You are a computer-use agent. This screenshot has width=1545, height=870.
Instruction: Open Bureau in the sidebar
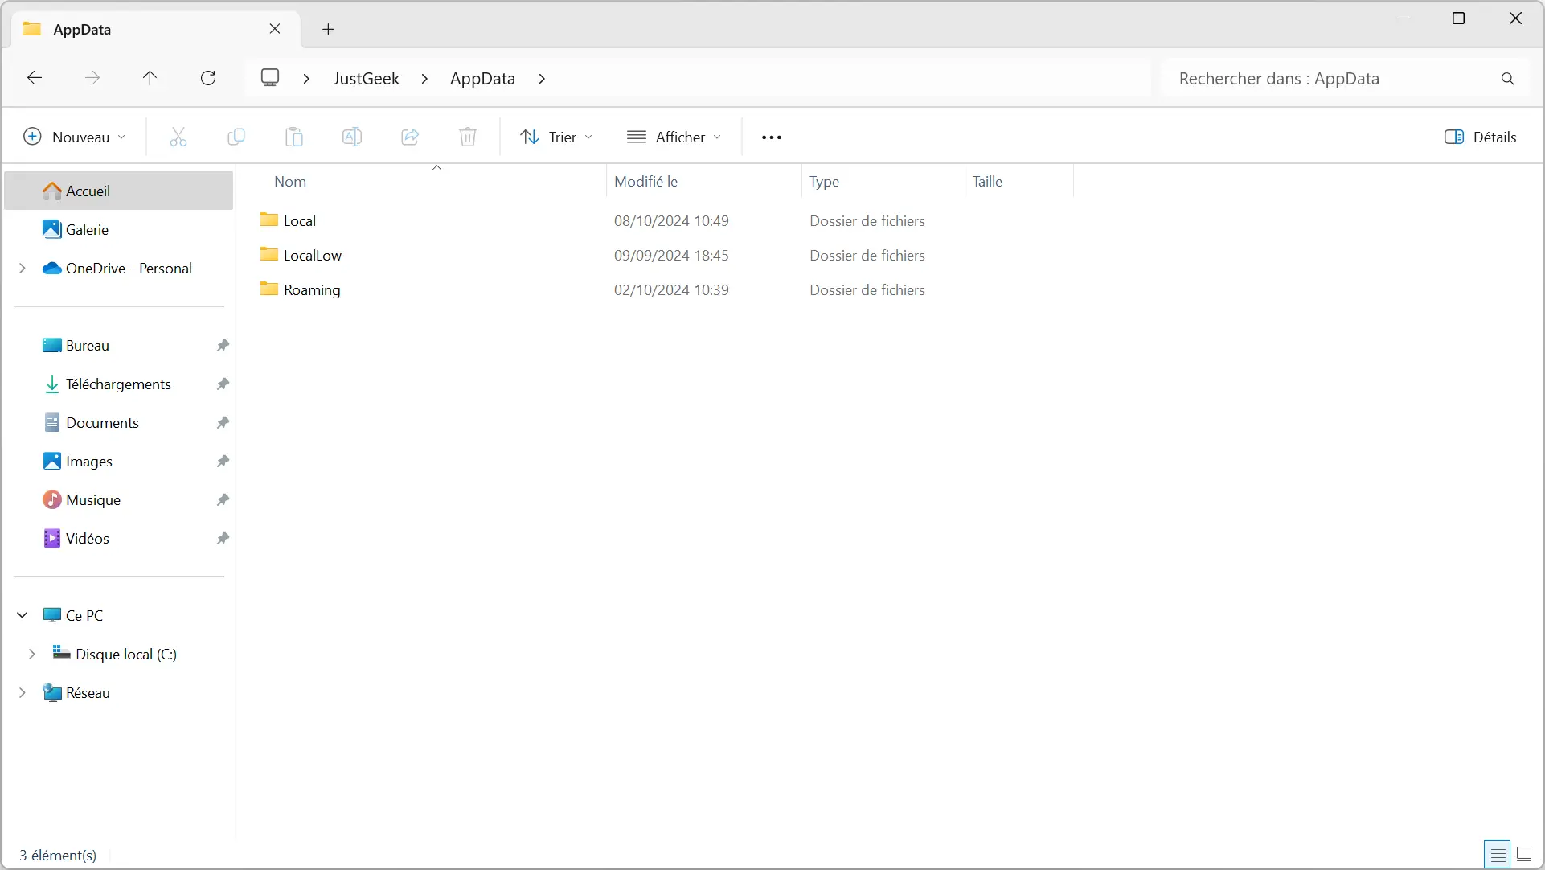click(x=88, y=346)
